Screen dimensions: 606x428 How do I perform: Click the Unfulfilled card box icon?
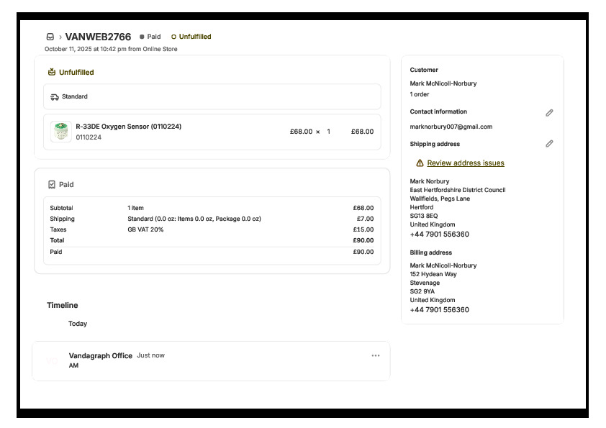[x=52, y=72]
